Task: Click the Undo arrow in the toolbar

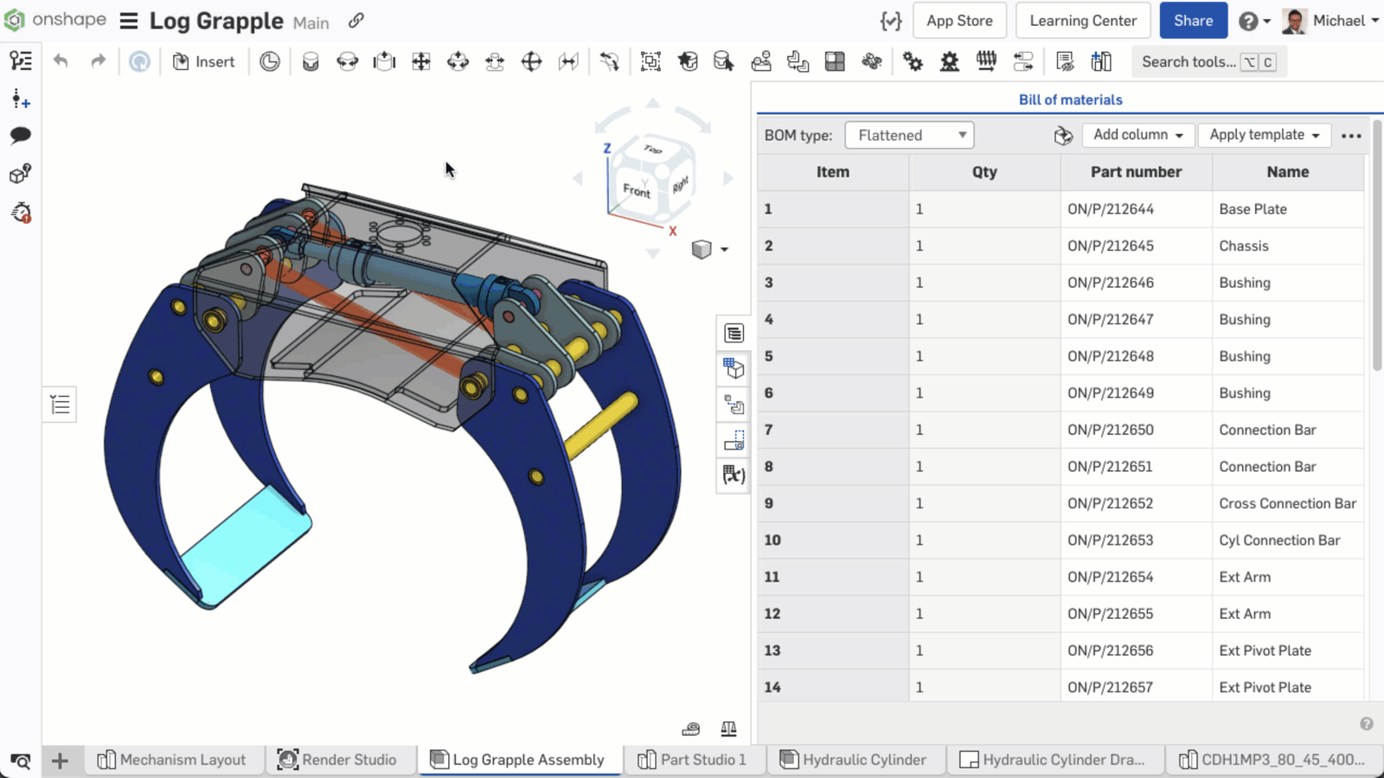Action: pyautogui.click(x=61, y=61)
